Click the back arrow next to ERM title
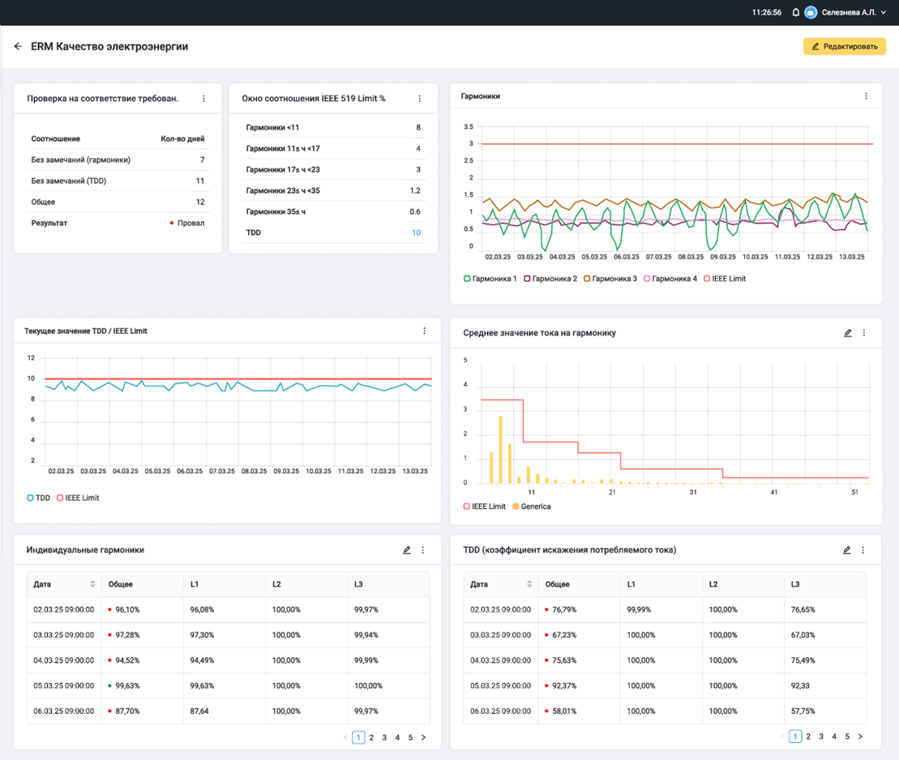 pyautogui.click(x=18, y=47)
